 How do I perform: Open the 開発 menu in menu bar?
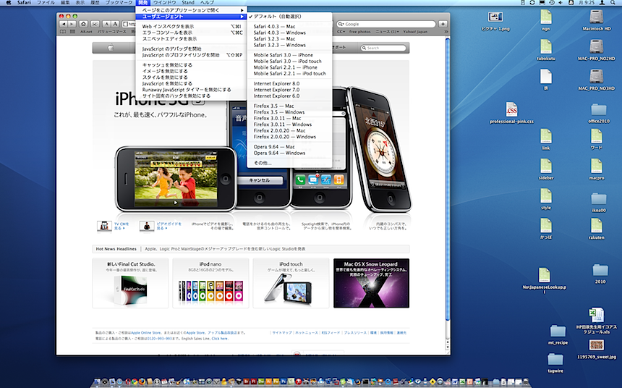click(x=142, y=2)
